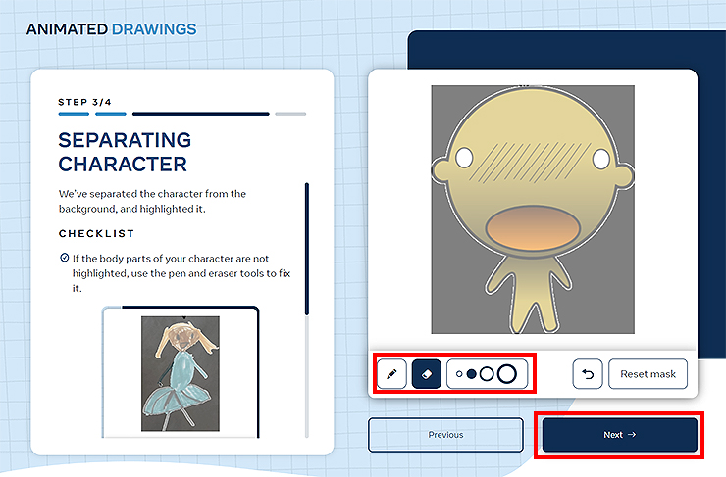This screenshot has width=726, height=477.
Task: Click the 'CHECKLIST' heading
Action: [96, 233]
